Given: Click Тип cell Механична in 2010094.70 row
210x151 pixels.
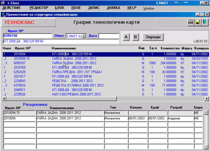Looking at the screenshot, I should (116, 113).
